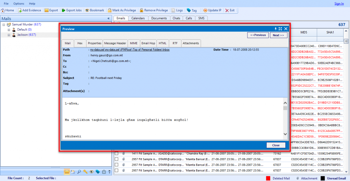
Task: Open the Help menu
Action: click(x=32, y=3)
